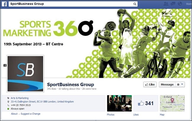Screen dimensions: 192x121
Task: Open the Arts & Marketing category link
Action: click(19, 98)
